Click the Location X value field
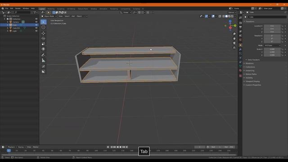The width and height of the screenshot is (288, 162). 272,26
